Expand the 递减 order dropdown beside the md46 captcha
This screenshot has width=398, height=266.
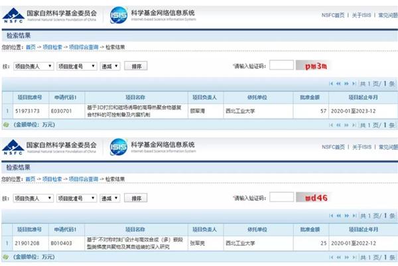111,198
